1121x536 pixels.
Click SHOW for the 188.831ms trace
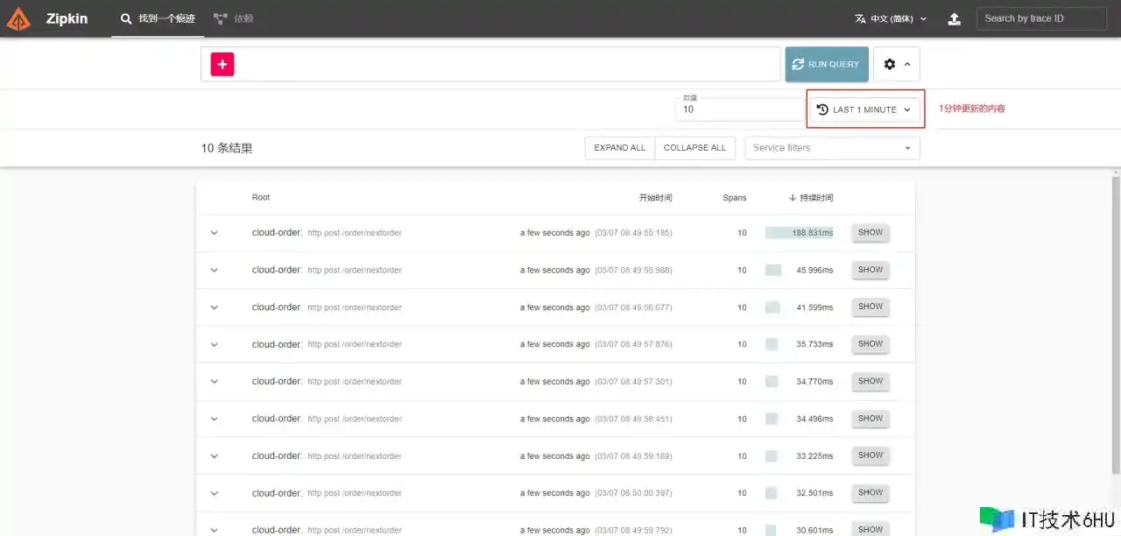[870, 233]
